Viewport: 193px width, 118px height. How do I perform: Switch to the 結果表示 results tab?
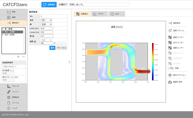point(82,14)
